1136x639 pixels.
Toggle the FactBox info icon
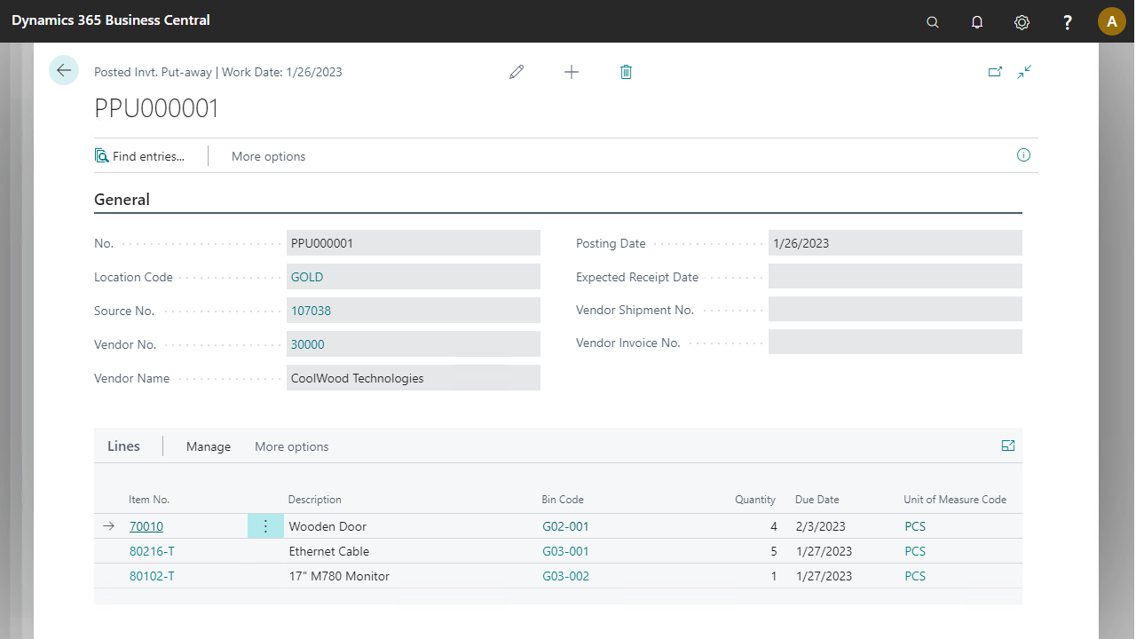(x=1023, y=155)
